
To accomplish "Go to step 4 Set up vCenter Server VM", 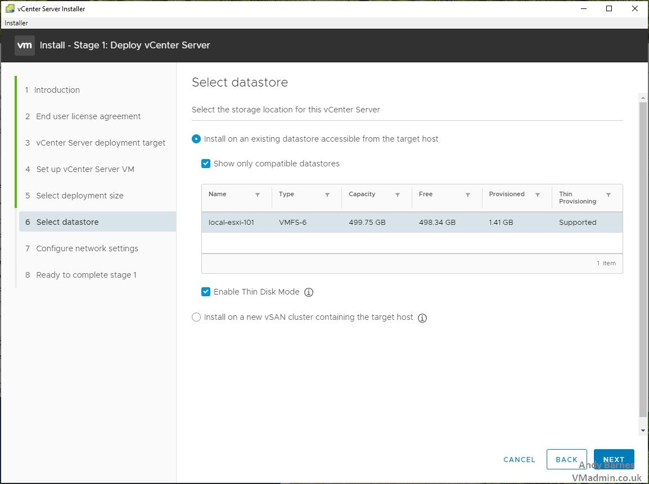I will [79, 169].
